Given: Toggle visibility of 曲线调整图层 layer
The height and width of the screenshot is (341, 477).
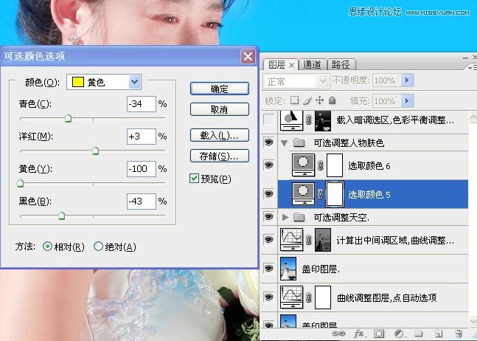Looking at the screenshot, I should click(x=269, y=297).
